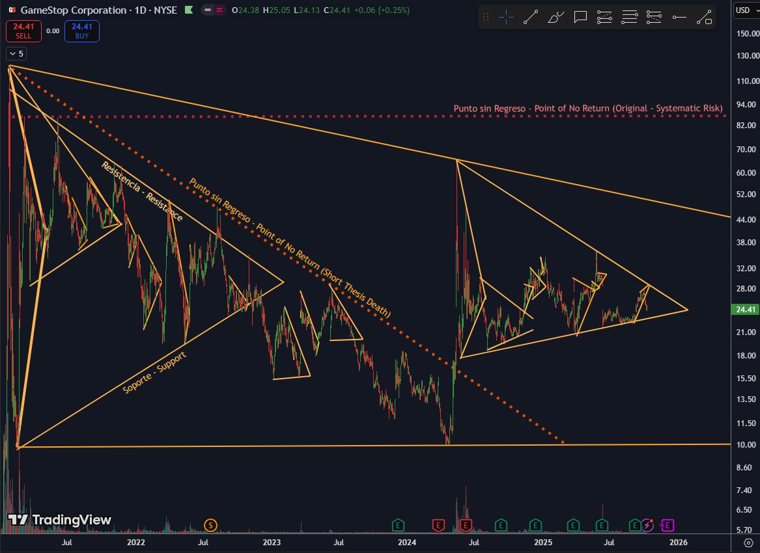Click the 2024 label on time axis
This screenshot has width=760, height=553.
pos(406,543)
